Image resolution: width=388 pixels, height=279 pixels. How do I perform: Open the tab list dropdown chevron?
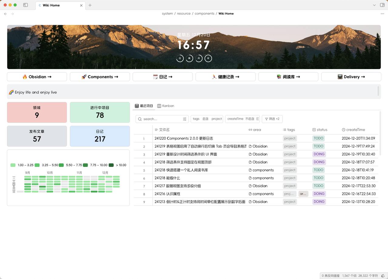374,5
